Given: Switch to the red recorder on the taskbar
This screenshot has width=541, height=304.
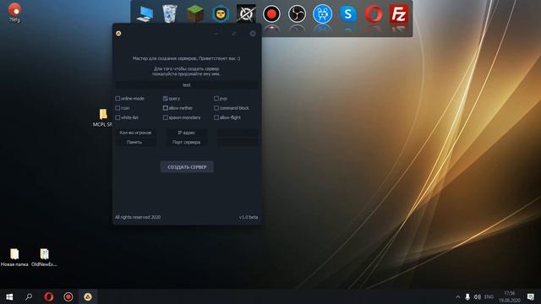Looking at the screenshot, I should pos(68,296).
